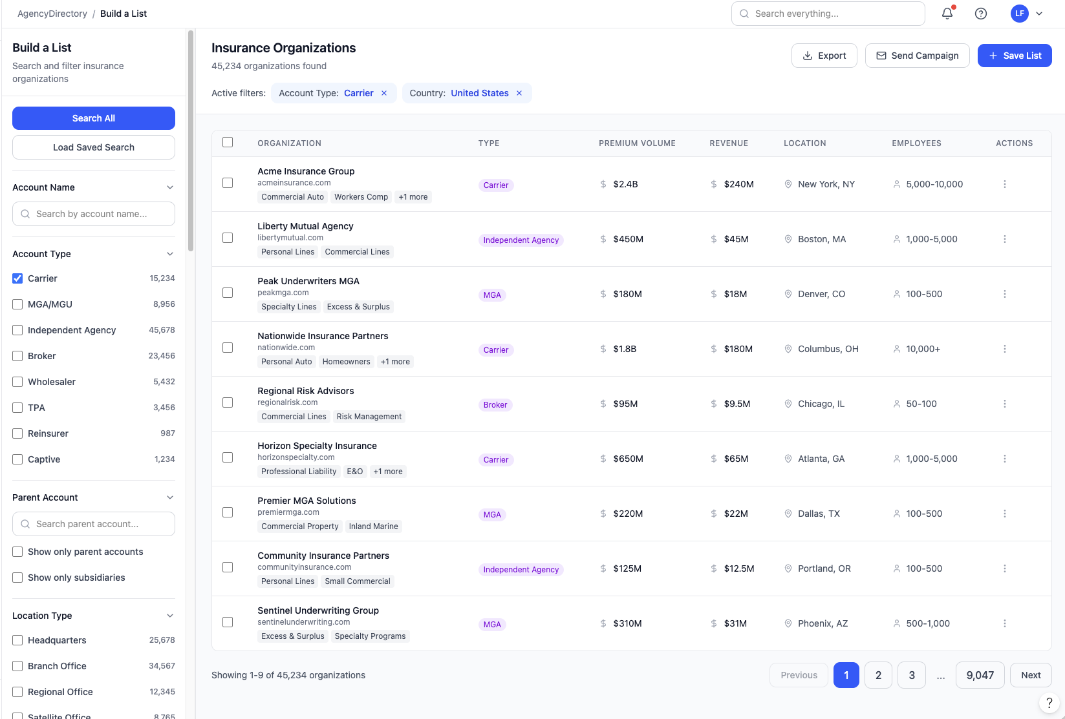Viewport: 1065px width, 719px height.
Task: Click the Save List button
Action: (1015, 56)
